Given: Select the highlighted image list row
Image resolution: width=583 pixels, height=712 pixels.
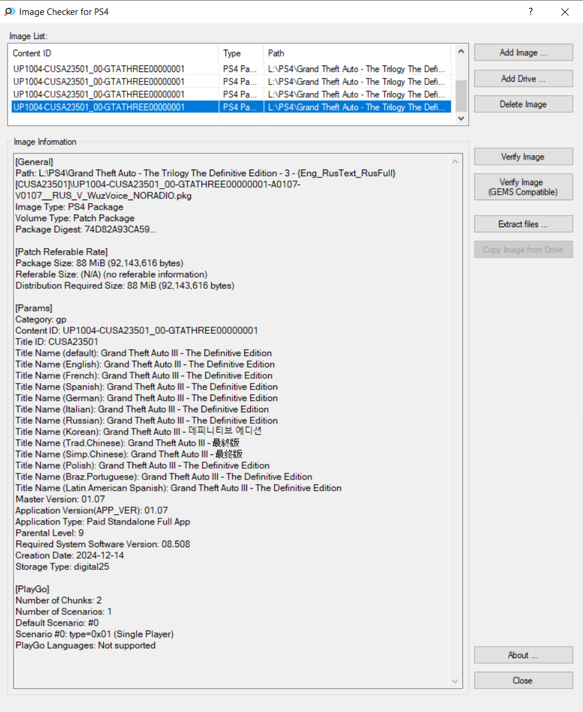Looking at the screenshot, I should coord(231,107).
